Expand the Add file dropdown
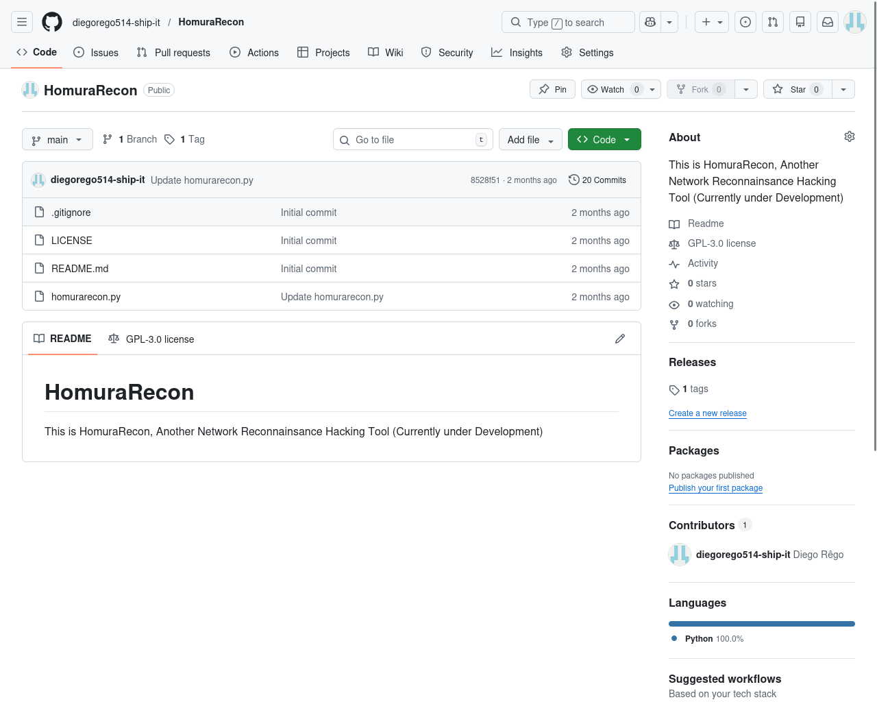This screenshot has height=702, width=877. click(530, 140)
